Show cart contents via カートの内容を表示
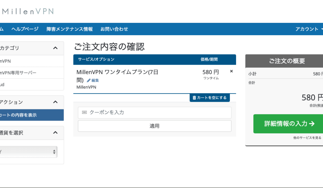The image size is (323, 188). click(32, 115)
